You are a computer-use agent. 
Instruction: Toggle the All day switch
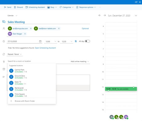(x=87, y=41)
